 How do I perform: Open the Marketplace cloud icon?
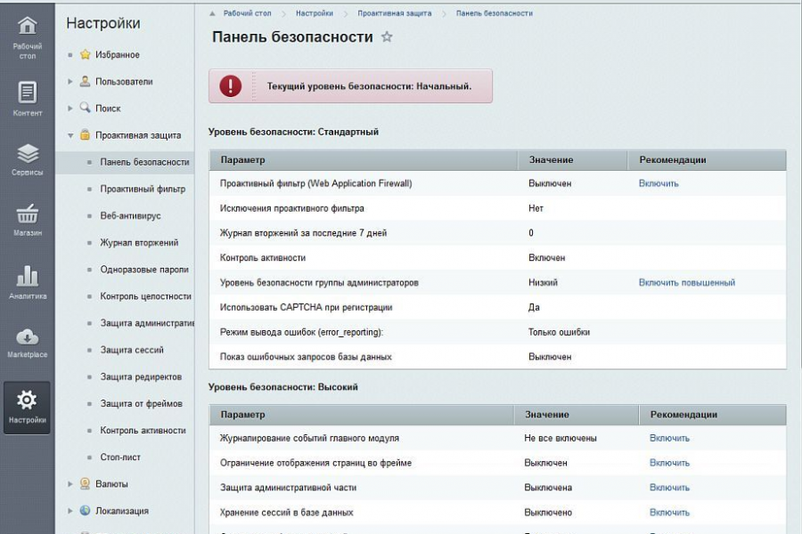tap(28, 337)
